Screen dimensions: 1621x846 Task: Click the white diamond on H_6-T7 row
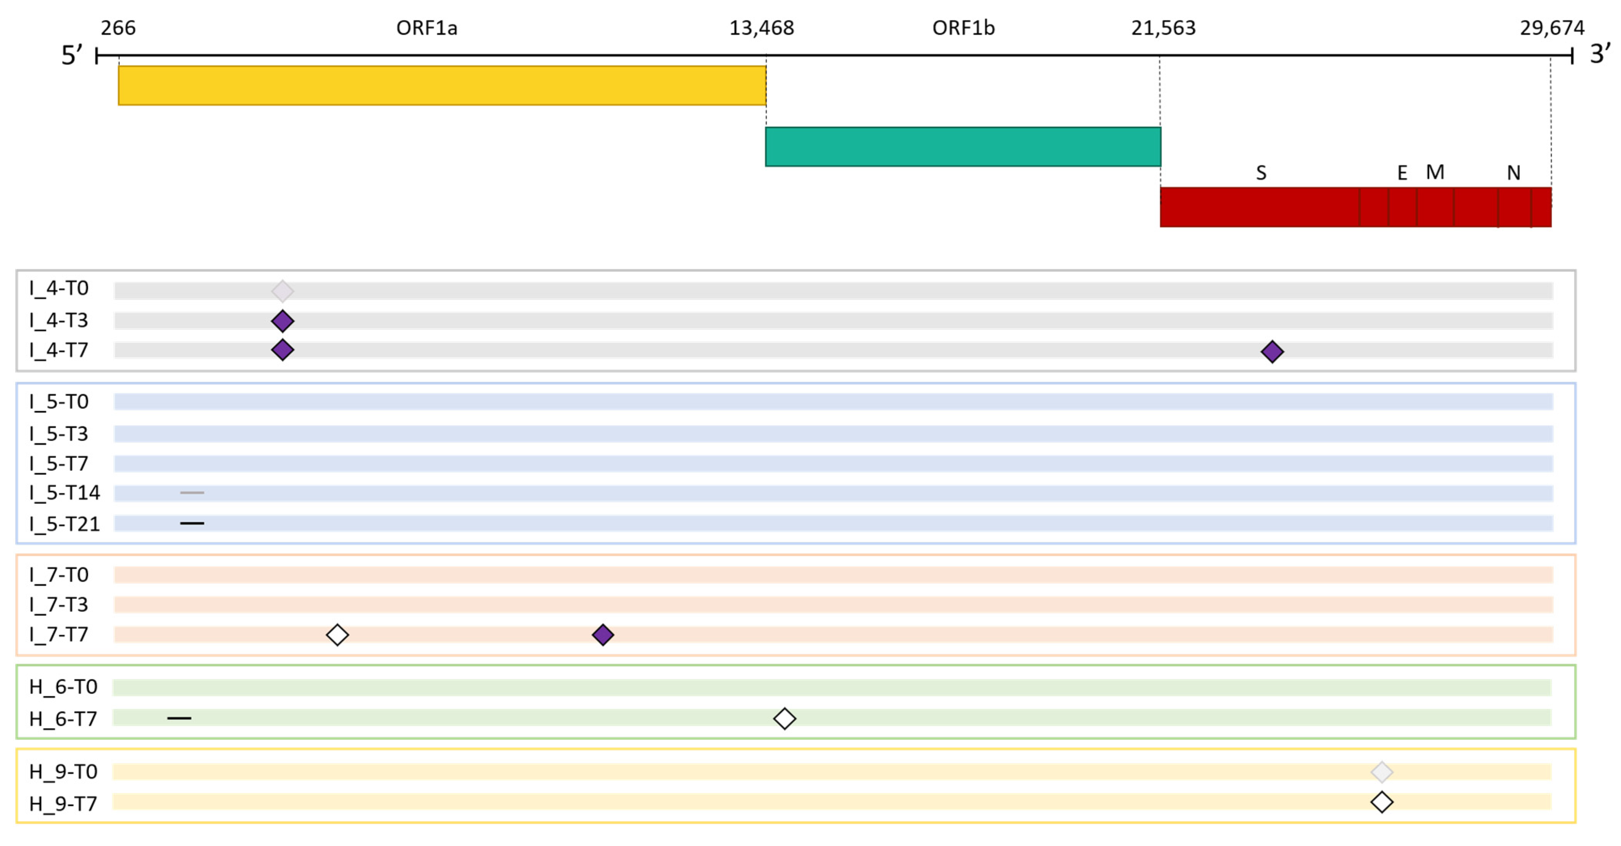coord(784,718)
